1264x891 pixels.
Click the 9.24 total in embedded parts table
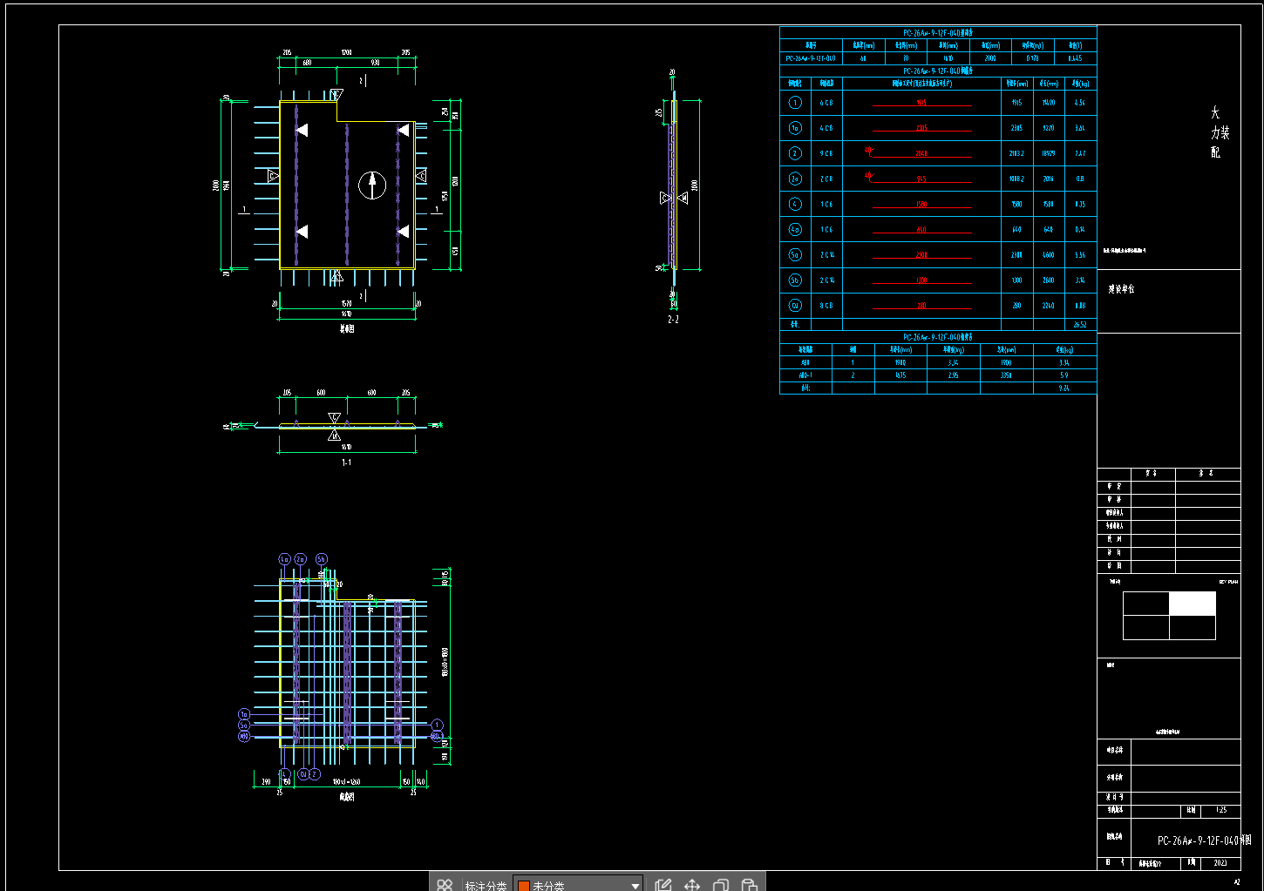[x=1064, y=388]
